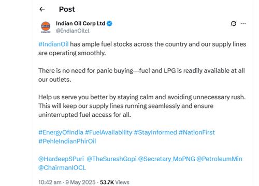Visit the @ChairmanIOCL mention
This screenshot has height=186, width=259.
pos(62,168)
